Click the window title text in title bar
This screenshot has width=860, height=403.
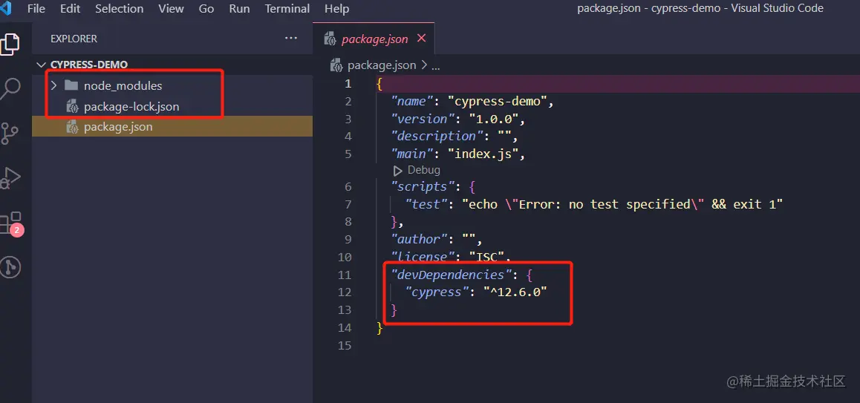(x=700, y=8)
